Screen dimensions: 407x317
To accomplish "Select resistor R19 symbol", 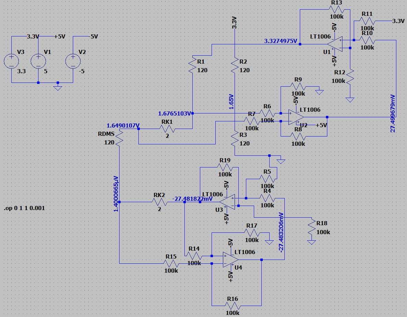I will 225,167.
